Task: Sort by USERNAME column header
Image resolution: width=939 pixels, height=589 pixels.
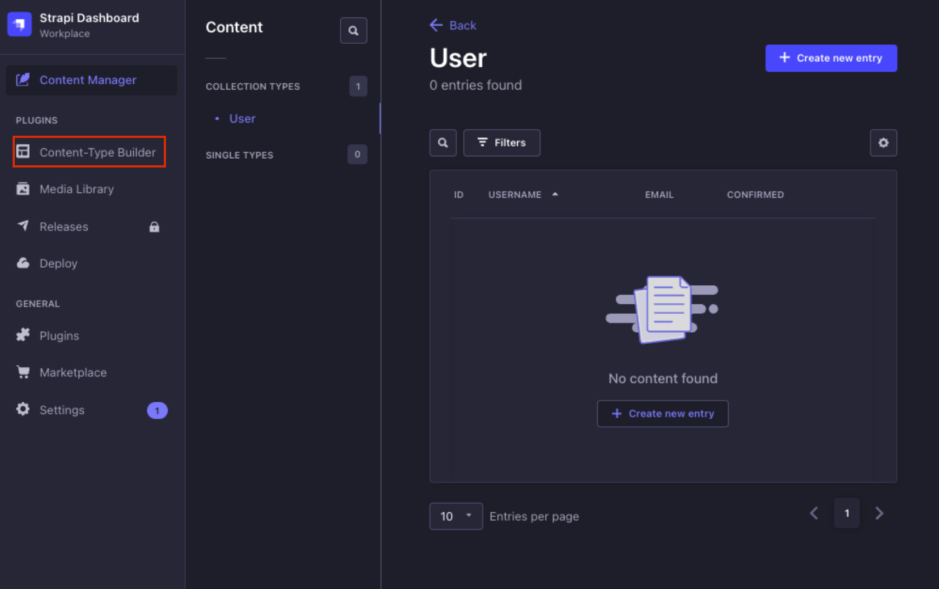Action: point(515,195)
